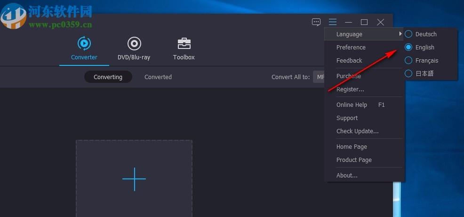Add files with the plus icon
Viewport: 464px width, 217px height.
tap(134, 179)
